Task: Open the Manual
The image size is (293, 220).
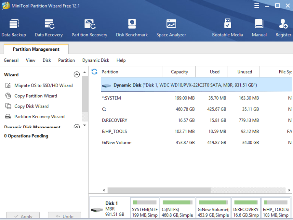Action: [x=259, y=28]
